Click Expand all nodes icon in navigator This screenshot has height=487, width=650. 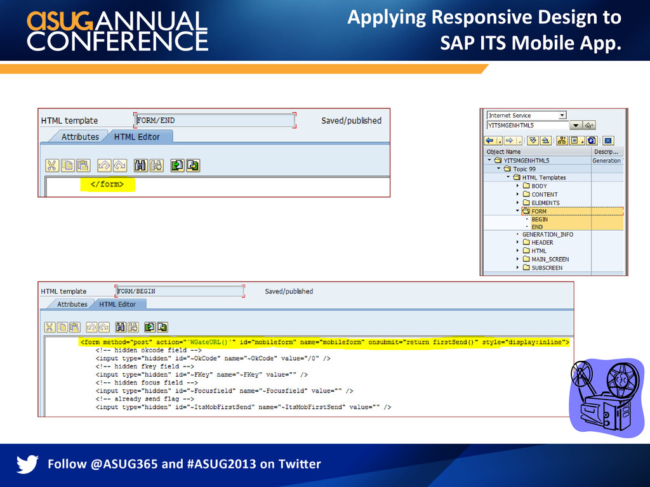coord(533,140)
